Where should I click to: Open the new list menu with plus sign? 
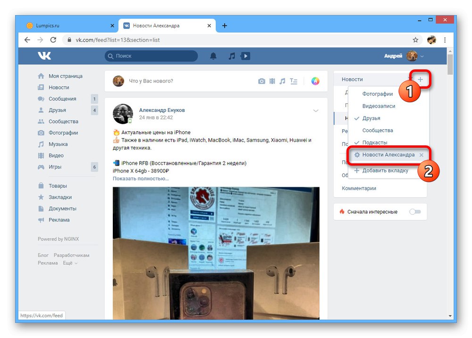coord(420,79)
